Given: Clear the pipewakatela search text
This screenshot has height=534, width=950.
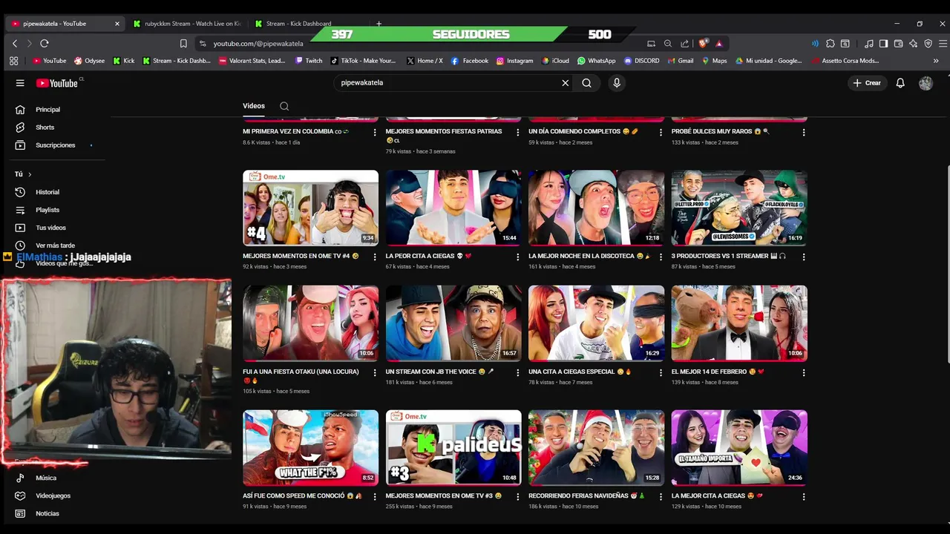Looking at the screenshot, I should [x=565, y=83].
